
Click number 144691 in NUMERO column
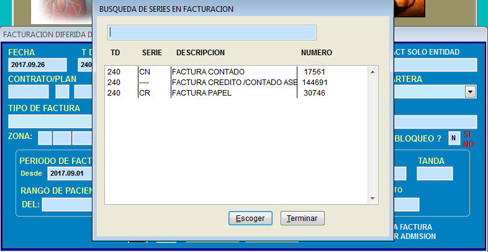click(315, 83)
